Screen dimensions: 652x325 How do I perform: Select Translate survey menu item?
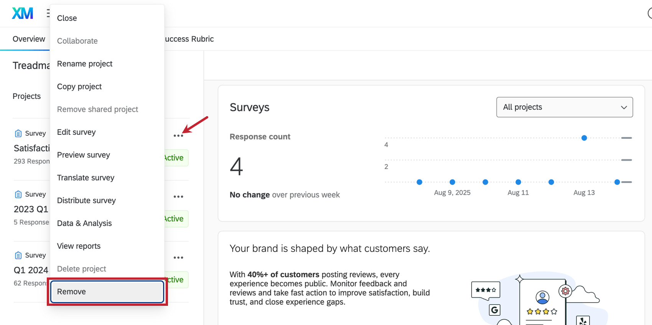[x=86, y=178]
